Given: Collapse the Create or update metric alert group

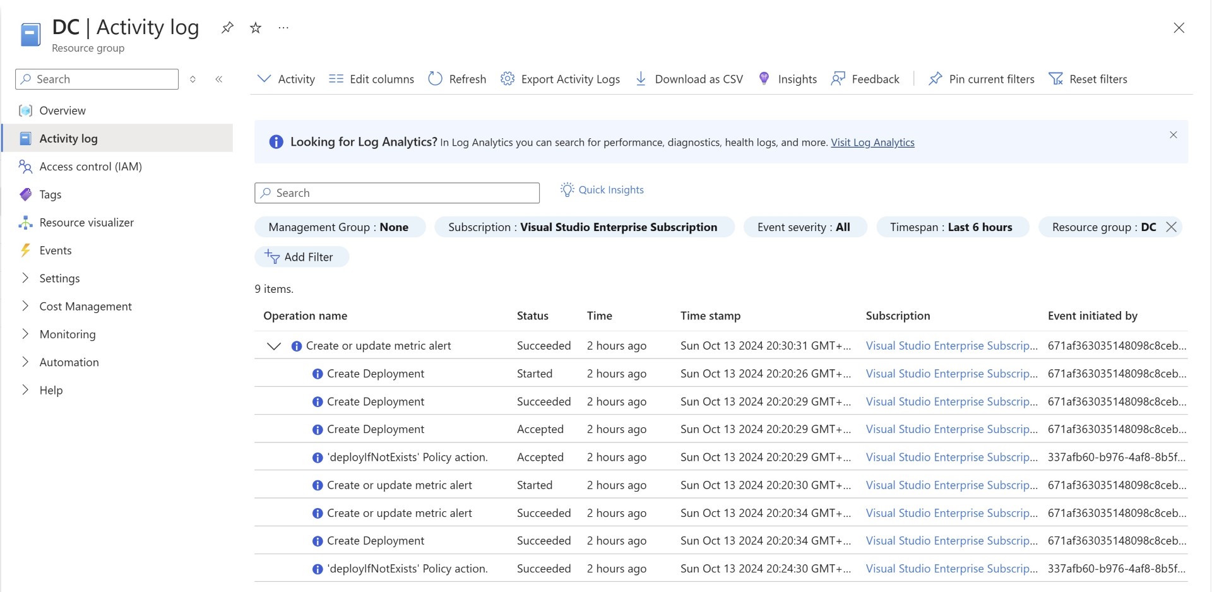Looking at the screenshot, I should coord(273,346).
